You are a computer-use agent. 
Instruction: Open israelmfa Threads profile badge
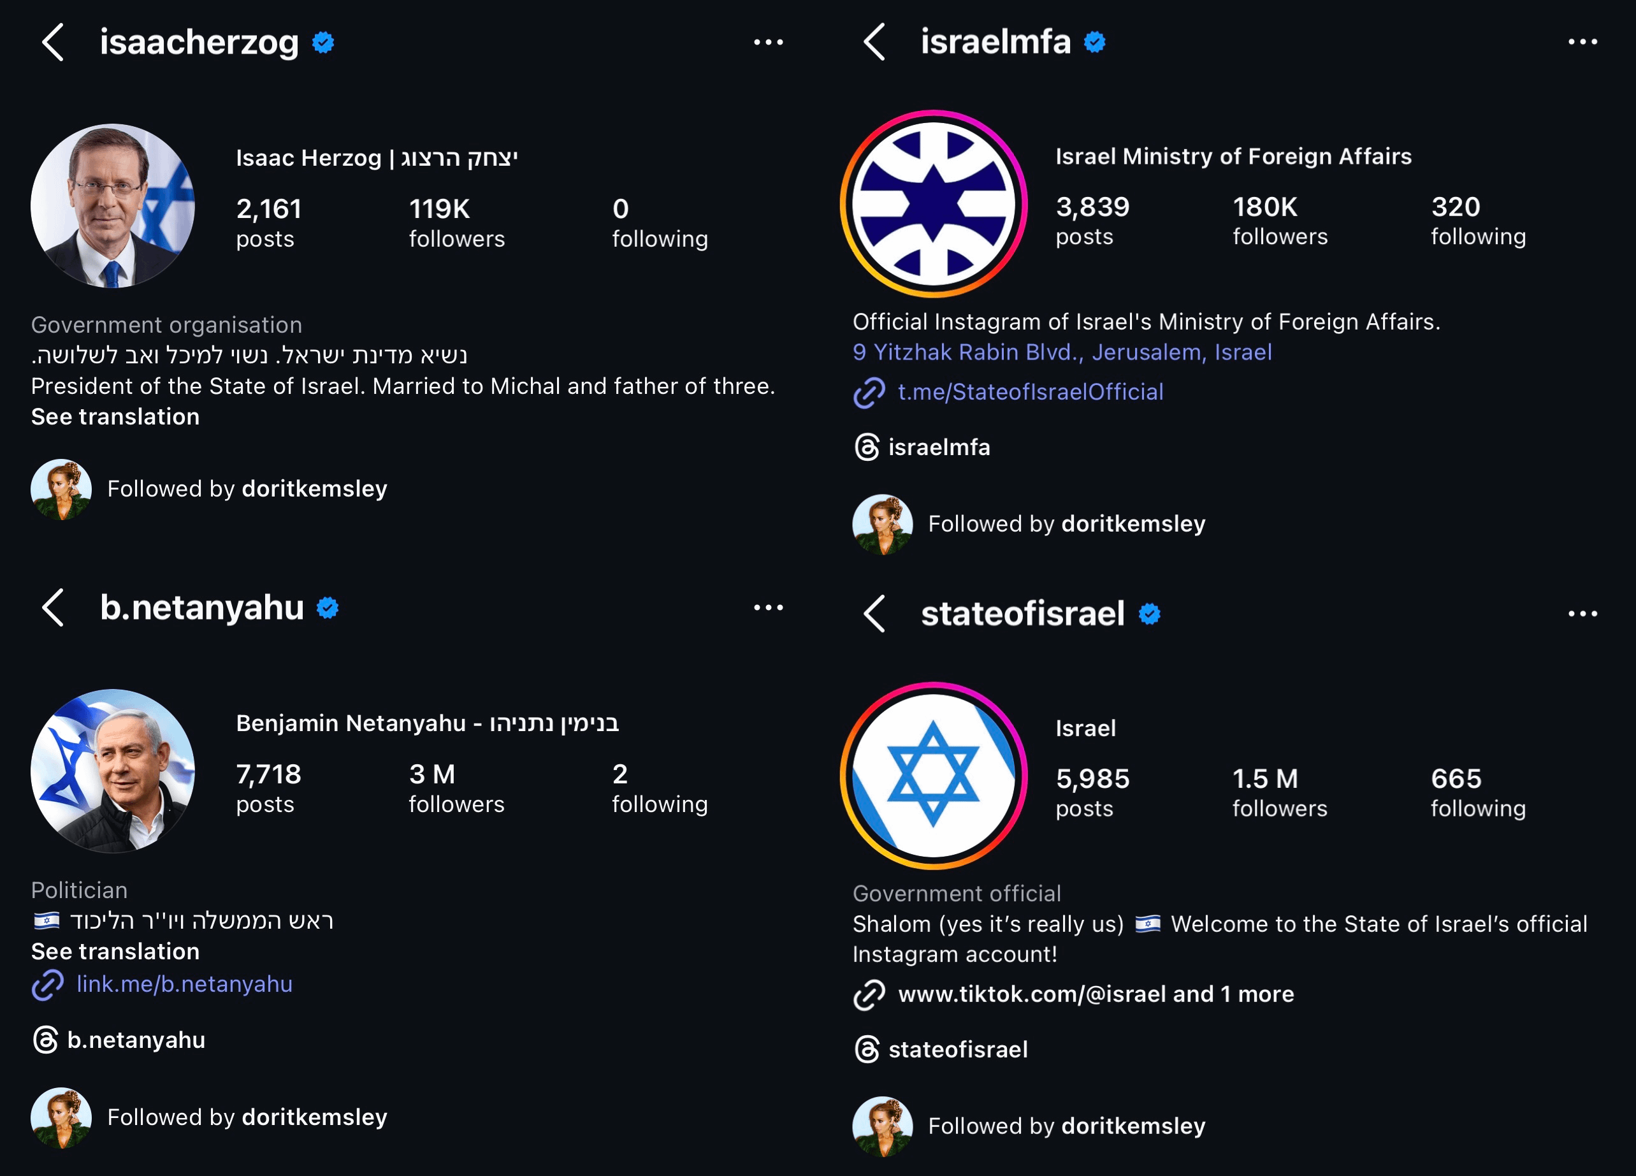[x=922, y=447]
